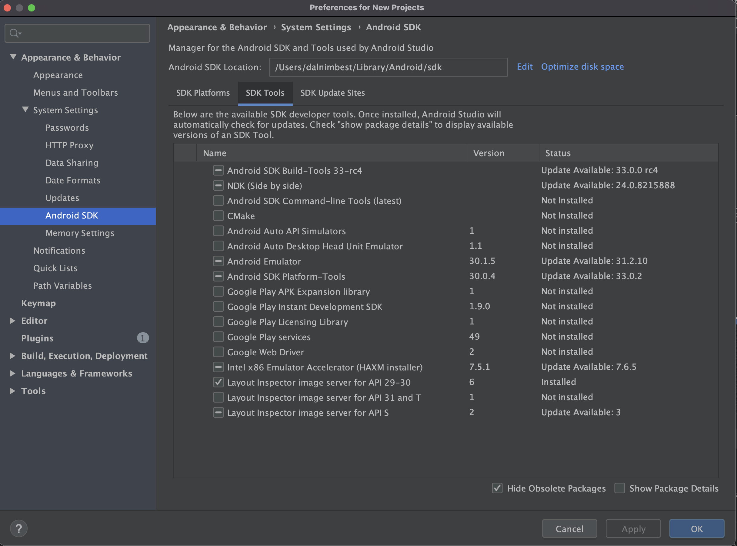Expand the Editor section arrow
Image resolution: width=737 pixels, height=546 pixels.
(12, 321)
